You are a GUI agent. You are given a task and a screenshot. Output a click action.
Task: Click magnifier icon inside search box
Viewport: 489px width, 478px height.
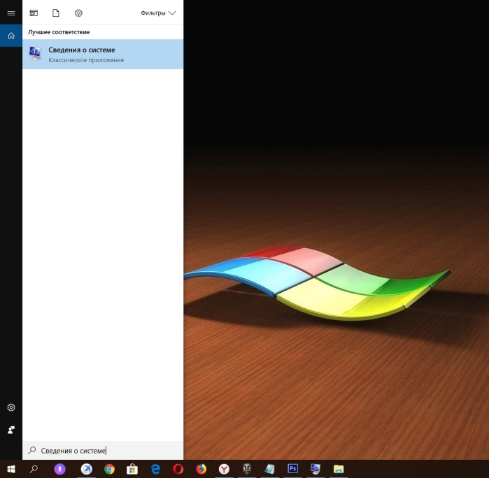point(31,450)
